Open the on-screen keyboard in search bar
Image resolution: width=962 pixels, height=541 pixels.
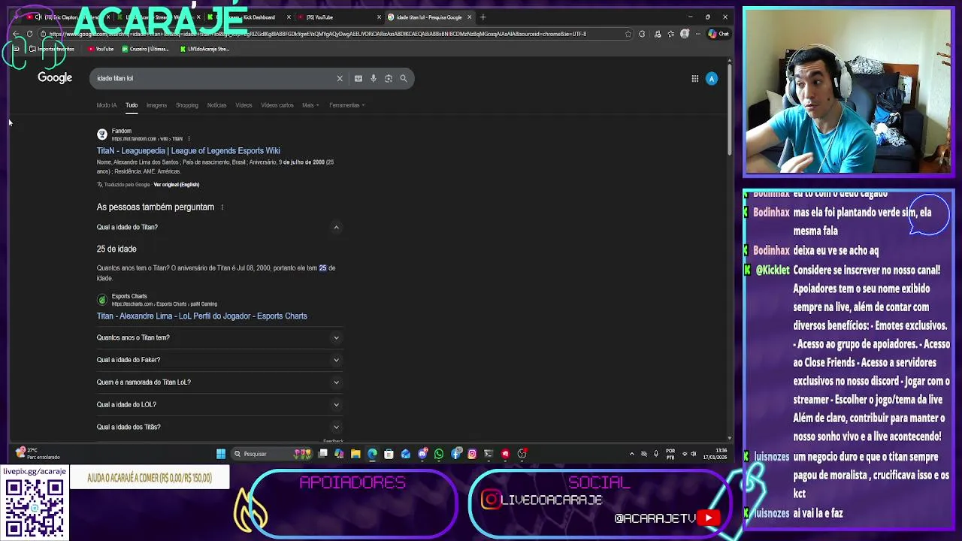click(x=358, y=78)
